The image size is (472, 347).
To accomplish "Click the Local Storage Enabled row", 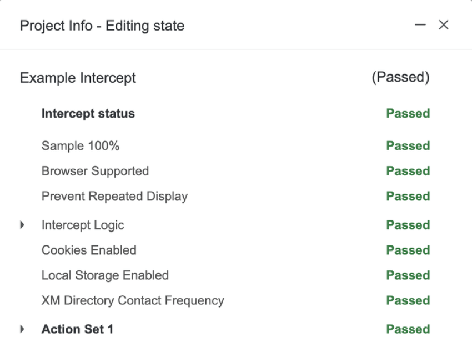I will click(105, 275).
